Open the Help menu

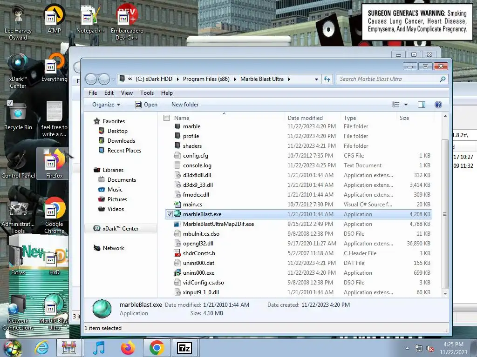(x=167, y=93)
